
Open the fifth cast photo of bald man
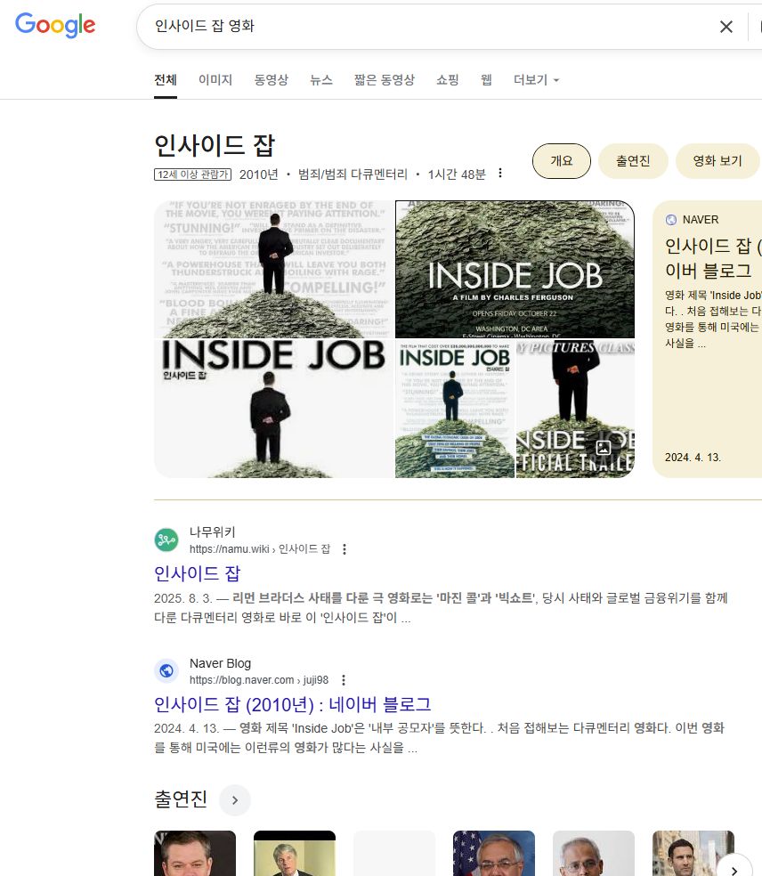pos(593,853)
